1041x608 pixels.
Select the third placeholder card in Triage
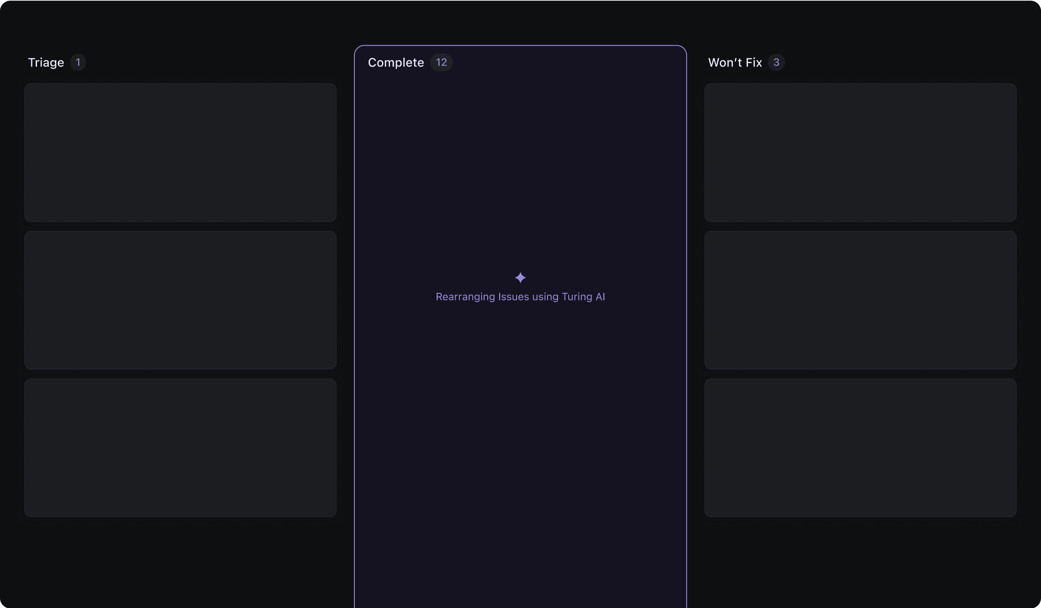[180, 447]
